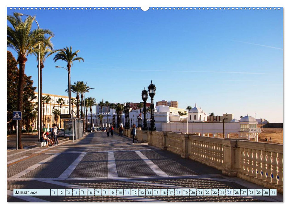The image size is (290, 209).
Task: Select the Di weekday marker above date 6
Action: point(89,190)
